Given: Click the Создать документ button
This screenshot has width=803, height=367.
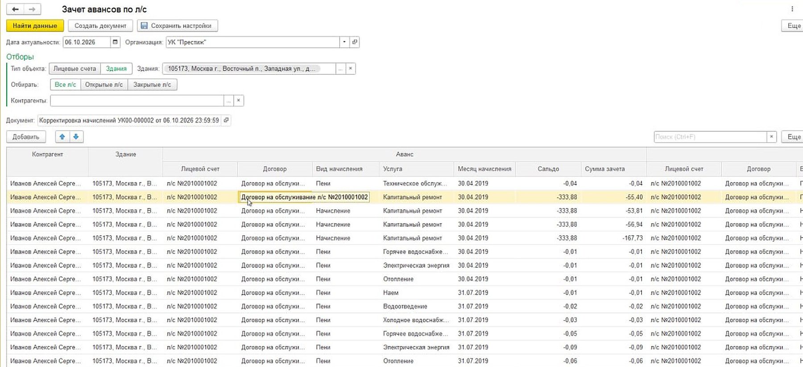Looking at the screenshot, I should (x=100, y=26).
